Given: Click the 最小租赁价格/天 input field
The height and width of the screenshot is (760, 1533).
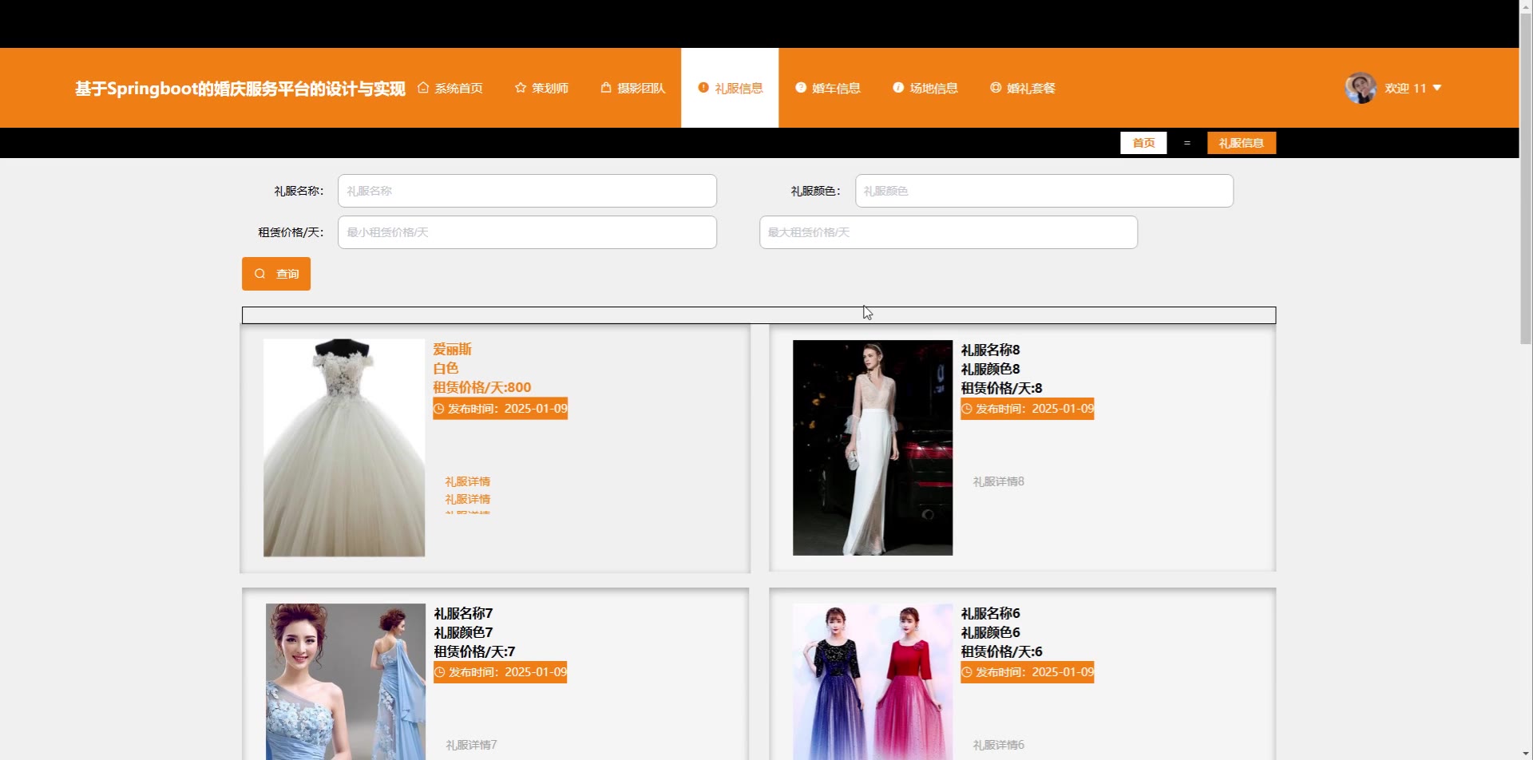Looking at the screenshot, I should point(527,232).
